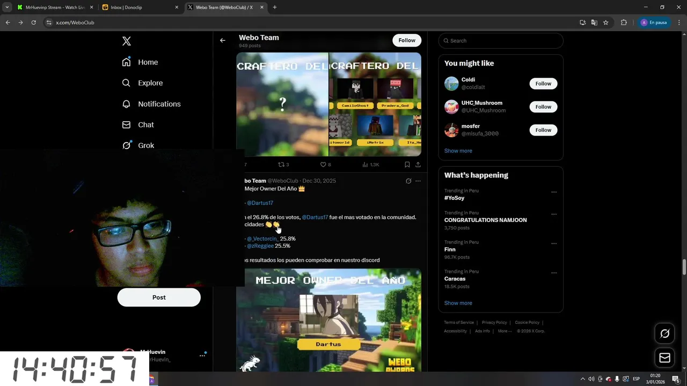Click the Grok icon on Dec 30 post
Image resolution: width=687 pixels, height=386 pixels.
point(408,181)
